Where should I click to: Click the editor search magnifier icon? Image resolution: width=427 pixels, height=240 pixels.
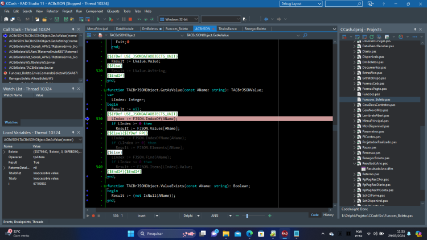coord(305,35)
